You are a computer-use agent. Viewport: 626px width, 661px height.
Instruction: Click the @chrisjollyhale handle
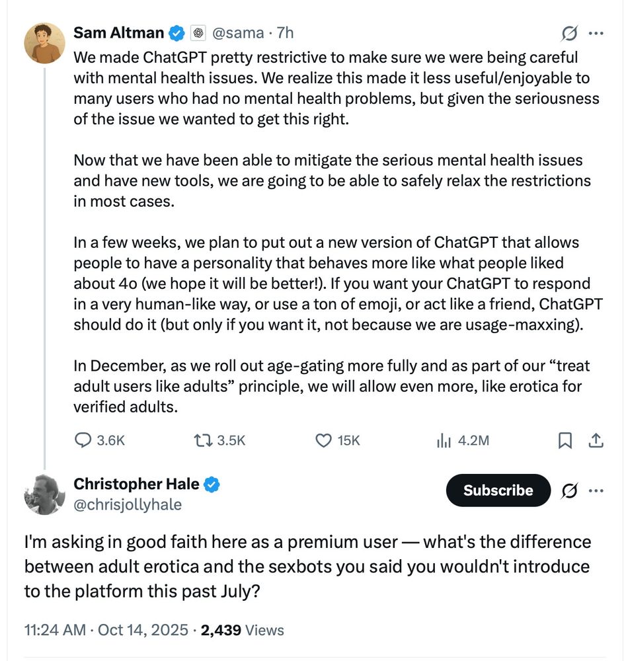pos(128,505)
